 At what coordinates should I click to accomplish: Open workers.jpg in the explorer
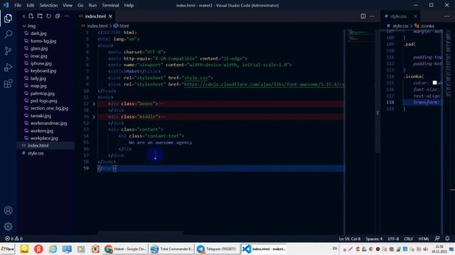coord(42,130)
